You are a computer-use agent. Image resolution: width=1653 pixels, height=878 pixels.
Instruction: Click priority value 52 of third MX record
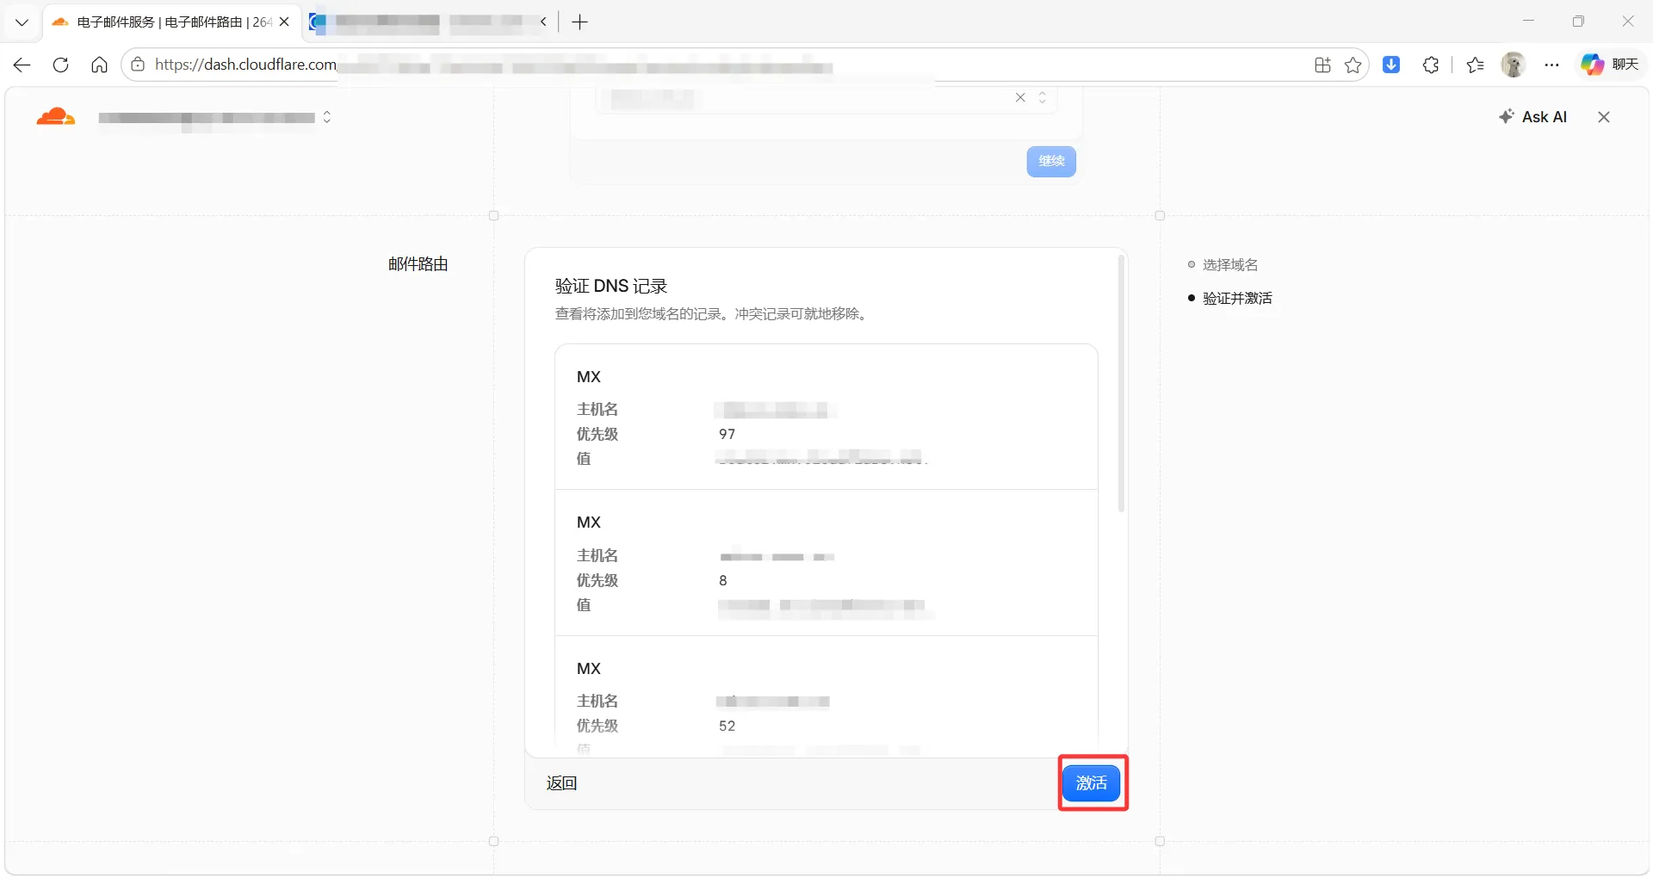pyautogui.click(x=727, y=726)
